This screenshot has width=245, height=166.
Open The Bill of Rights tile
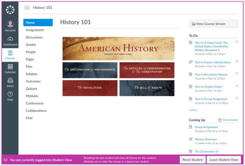point(147,88)
